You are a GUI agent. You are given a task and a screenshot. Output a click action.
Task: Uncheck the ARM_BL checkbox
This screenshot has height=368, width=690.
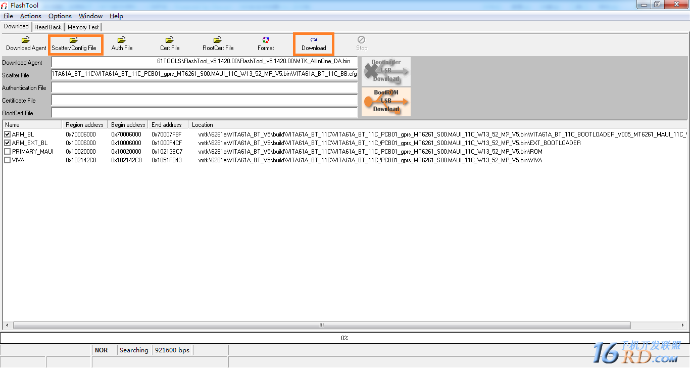pos(7,134)
